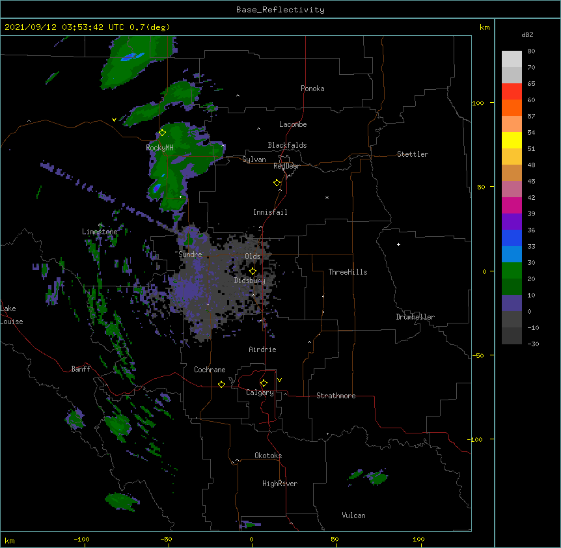This screenshot has width=561, height=548.
Task: Click the km unit label at bottom left
Action: [x=10, y=540]
